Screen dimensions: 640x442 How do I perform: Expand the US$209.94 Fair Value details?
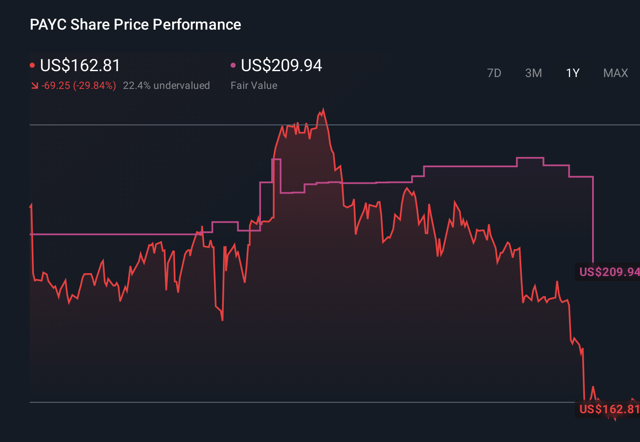click(281, 66)
